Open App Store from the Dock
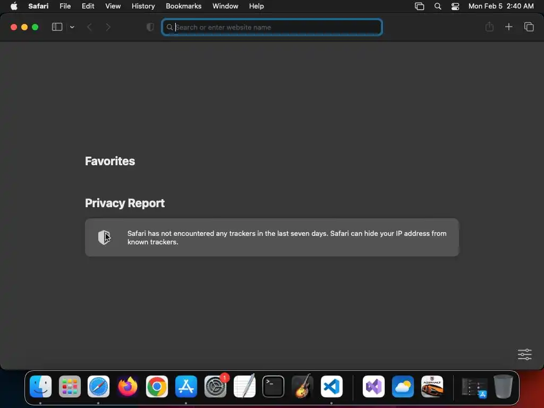Screen dimensions: 544x408 (186, 386)
